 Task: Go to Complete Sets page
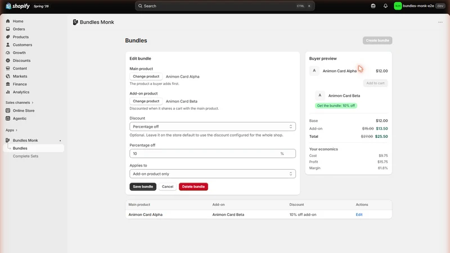point(25,156)
